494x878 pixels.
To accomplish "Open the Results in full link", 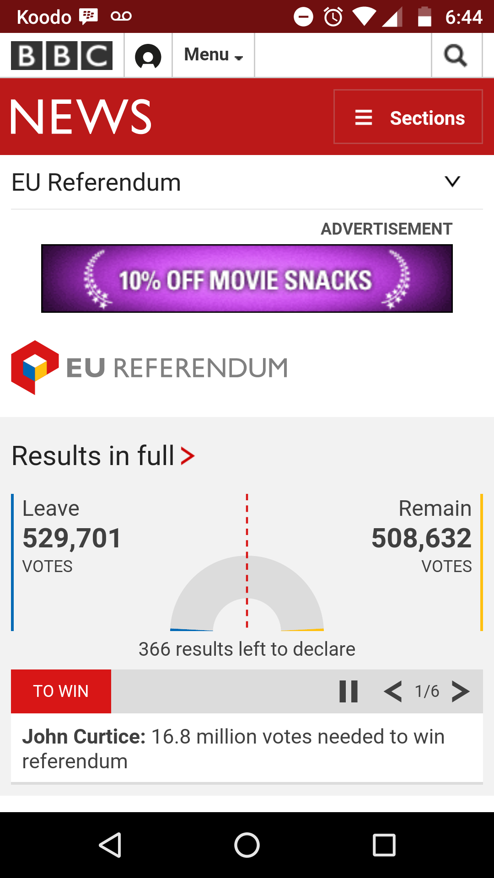I will click(103, 456).
